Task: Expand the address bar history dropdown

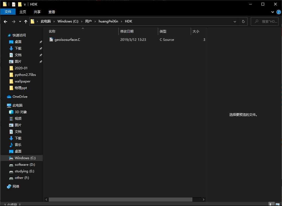Action: point(235,22)
